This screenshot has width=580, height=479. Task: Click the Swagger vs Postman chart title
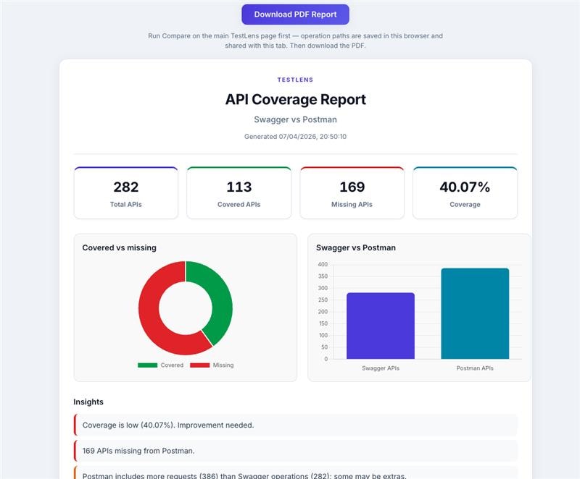(x=356, y=247)
